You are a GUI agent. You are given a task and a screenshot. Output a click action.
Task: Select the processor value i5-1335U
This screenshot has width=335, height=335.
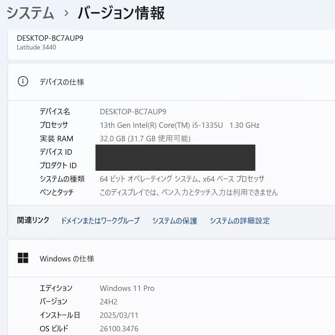180,125
